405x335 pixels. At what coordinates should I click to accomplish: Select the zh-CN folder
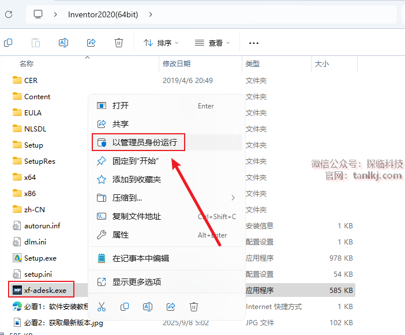click(29, 209)
